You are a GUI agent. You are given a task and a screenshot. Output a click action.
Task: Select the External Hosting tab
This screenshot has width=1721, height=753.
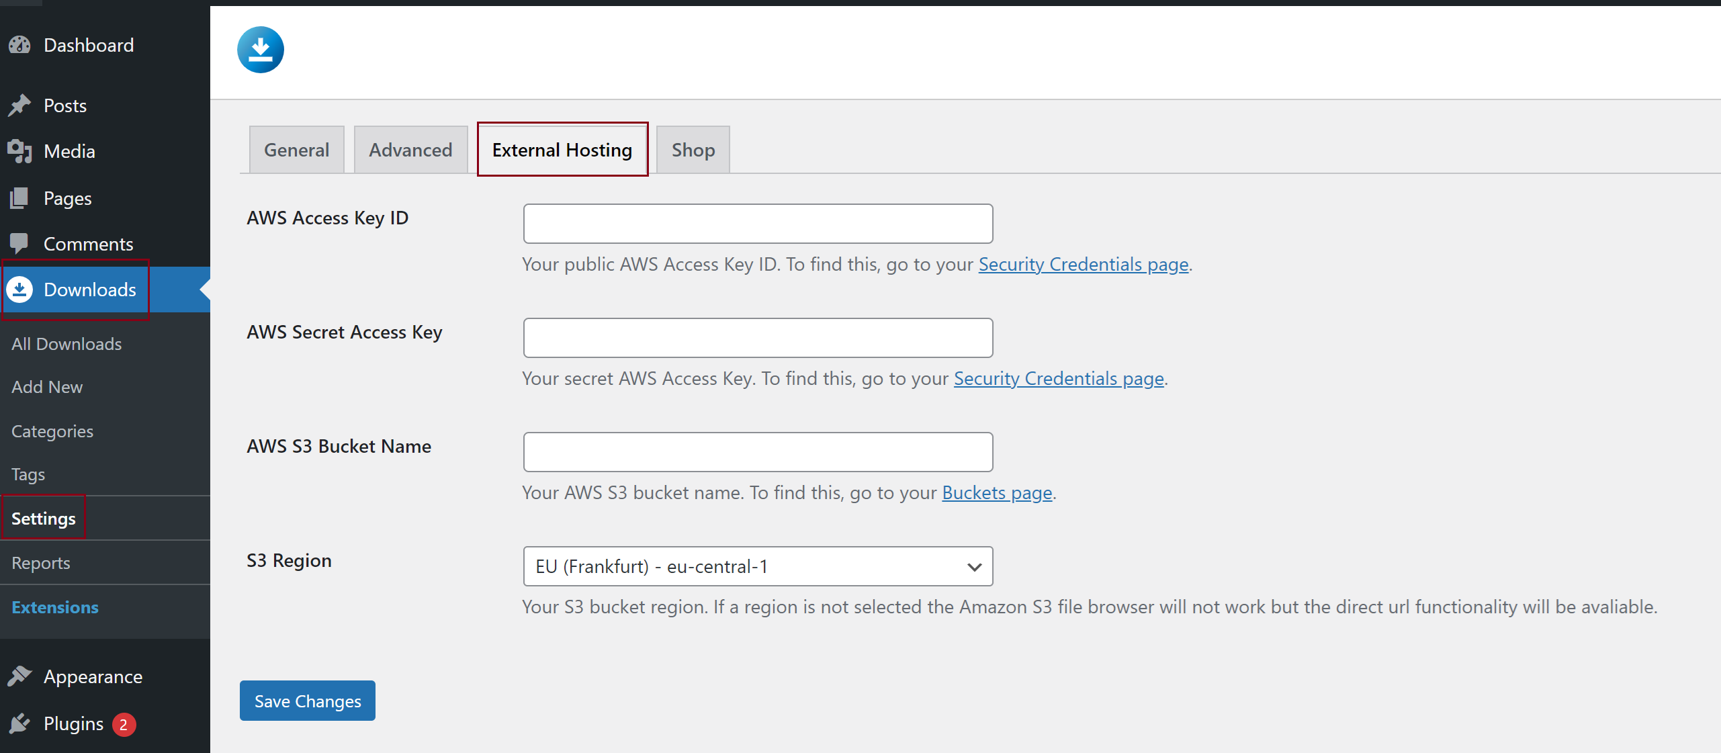(x=562, y=150)
